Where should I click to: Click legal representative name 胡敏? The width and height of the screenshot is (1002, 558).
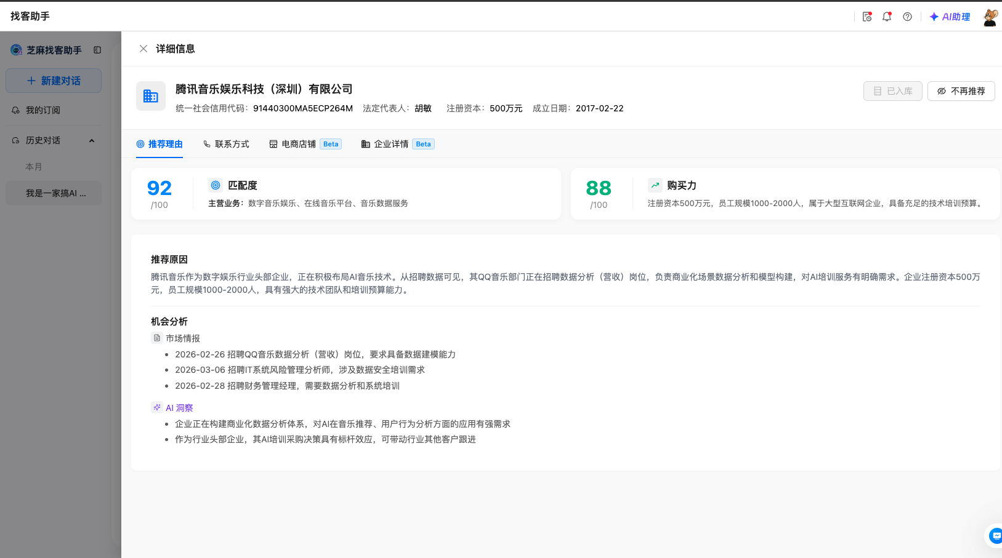coord(423,108)
